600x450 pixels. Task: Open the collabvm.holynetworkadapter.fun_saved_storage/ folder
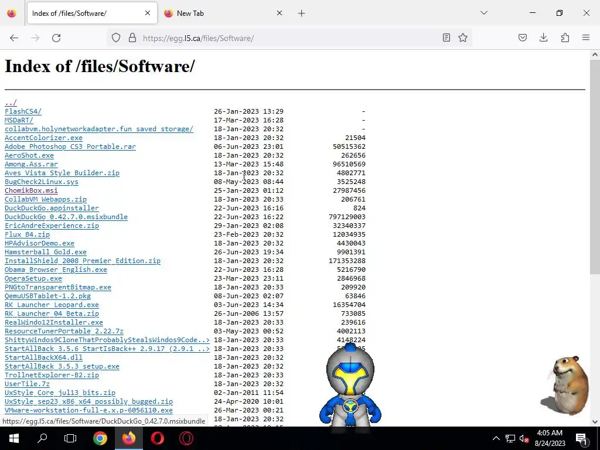(99, 129)
